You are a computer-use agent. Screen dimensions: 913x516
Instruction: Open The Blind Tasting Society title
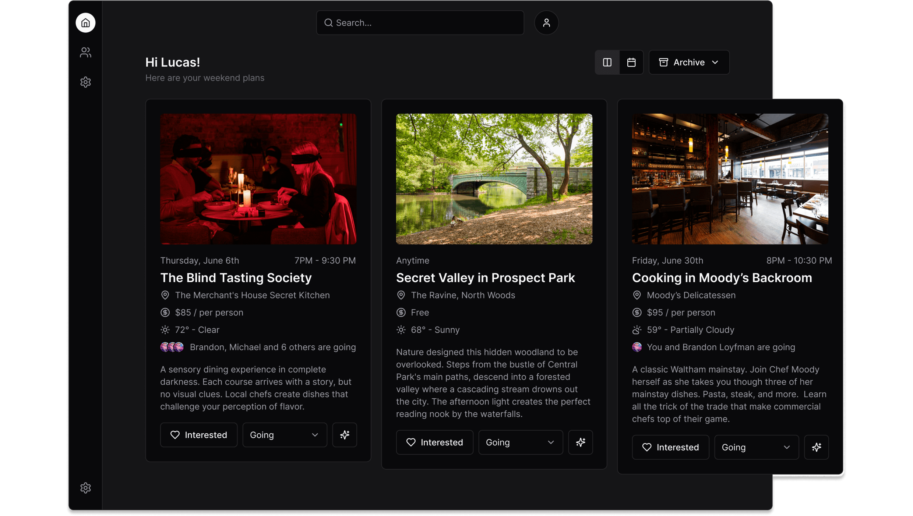[236, 278]
